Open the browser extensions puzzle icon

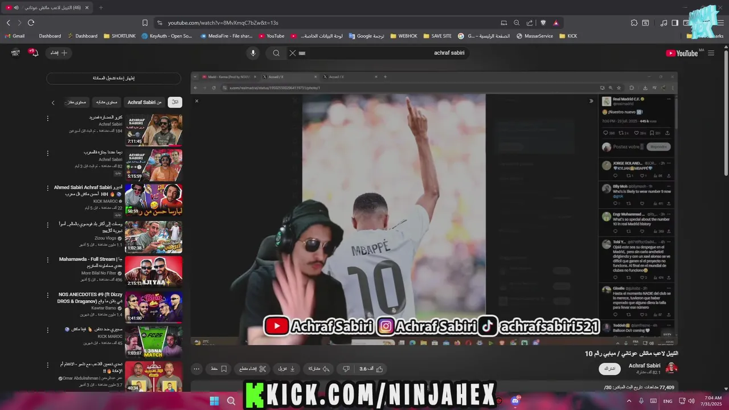pyautogui.click(x=634, y=23)
